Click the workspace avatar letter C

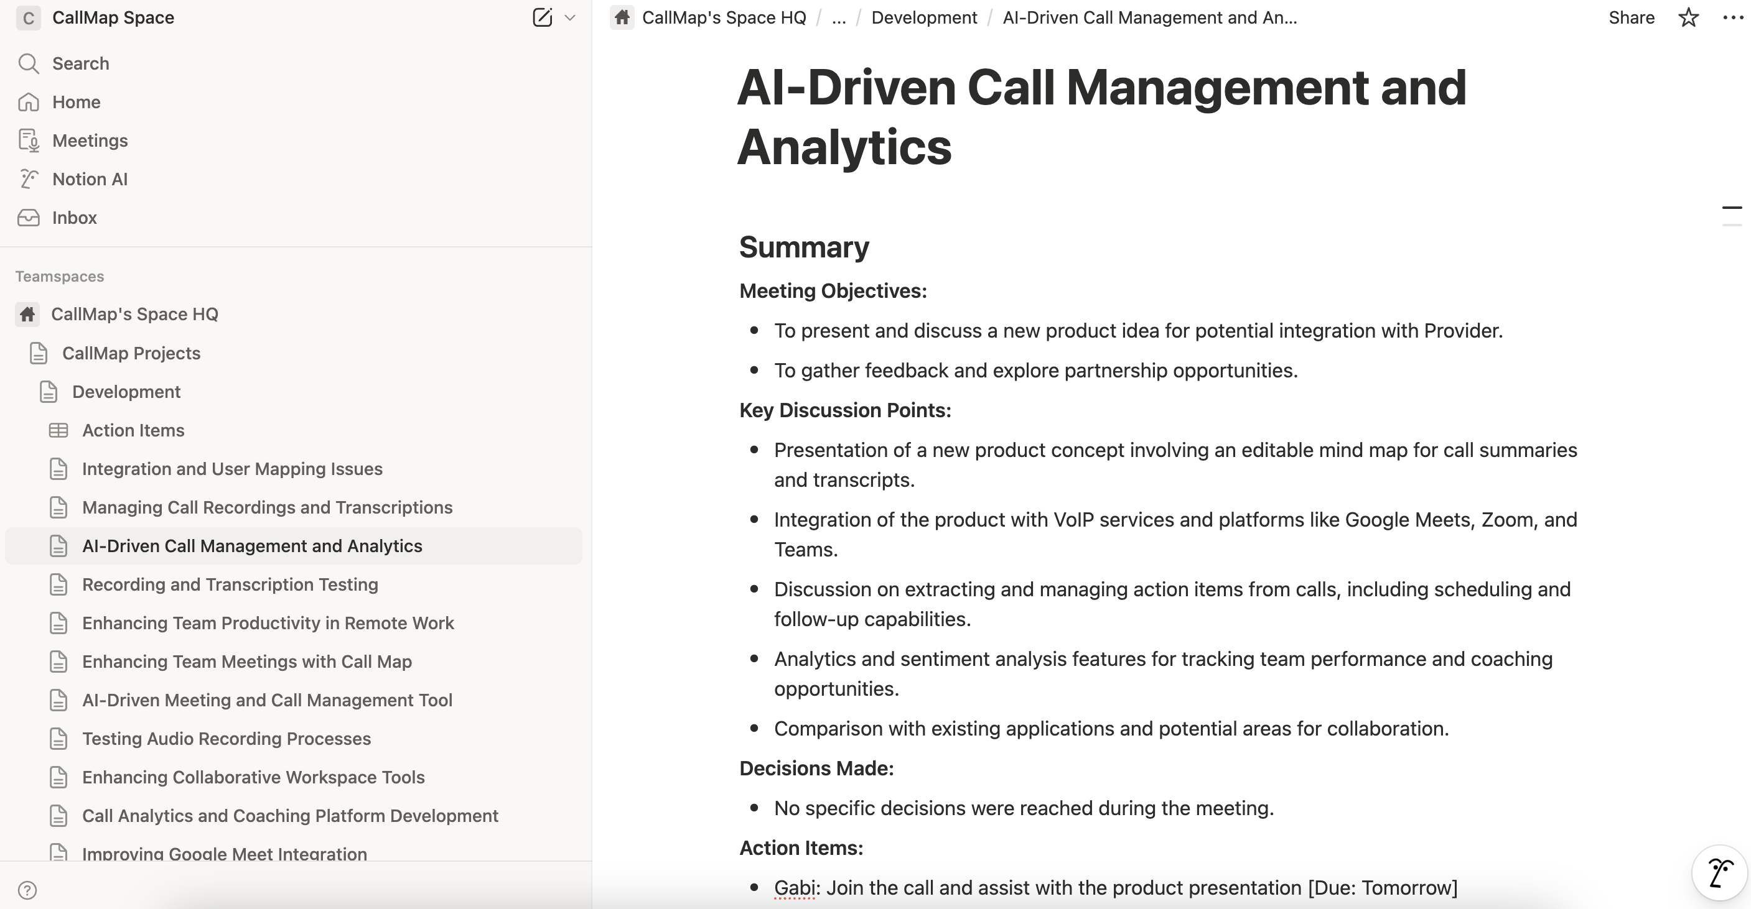[x=29, y=17]
